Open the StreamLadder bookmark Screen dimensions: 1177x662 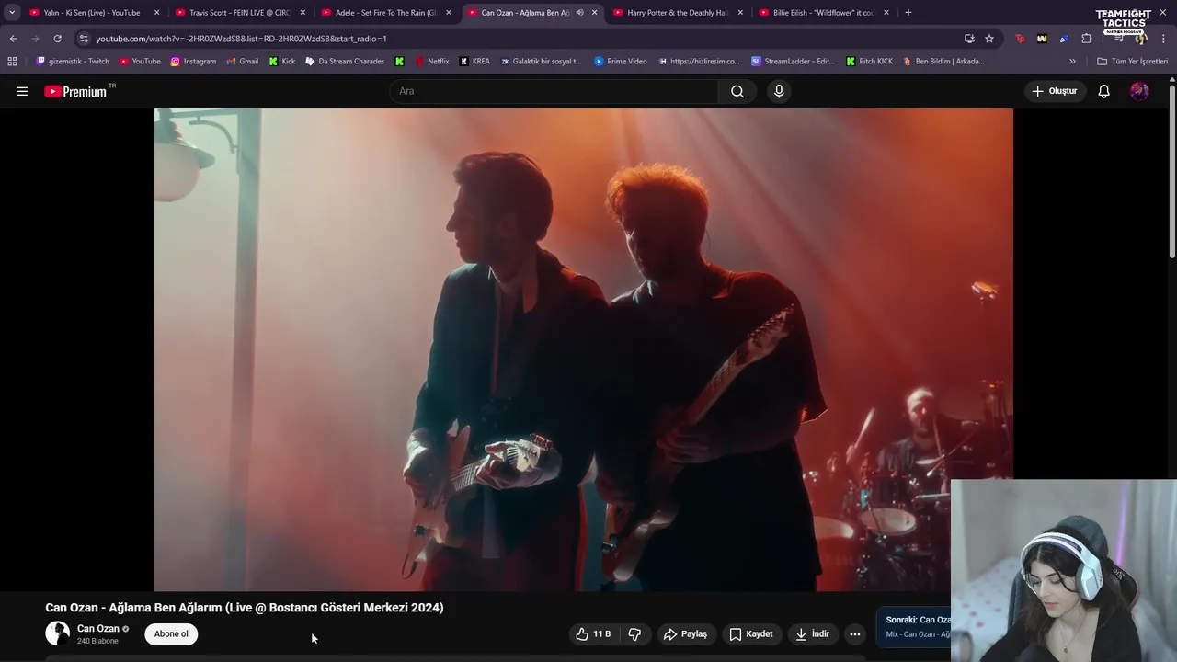(793, 62)
